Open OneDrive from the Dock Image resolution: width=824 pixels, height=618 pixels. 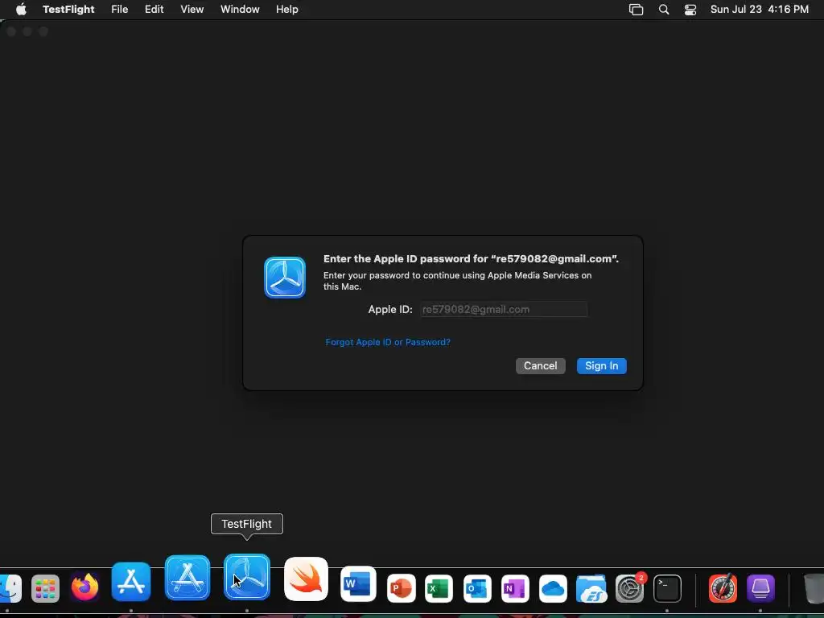[553, 588]
